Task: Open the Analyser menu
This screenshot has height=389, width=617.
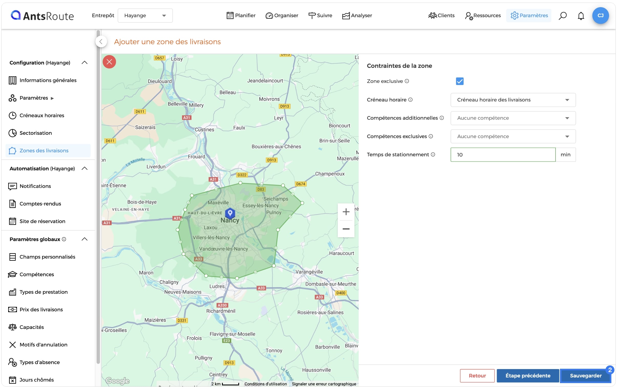Action: [x=357, y=16]
